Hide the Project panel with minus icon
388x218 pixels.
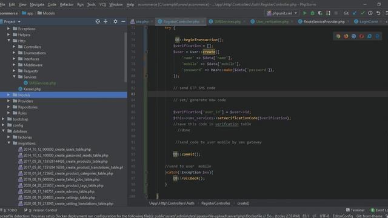coord(123,22)
